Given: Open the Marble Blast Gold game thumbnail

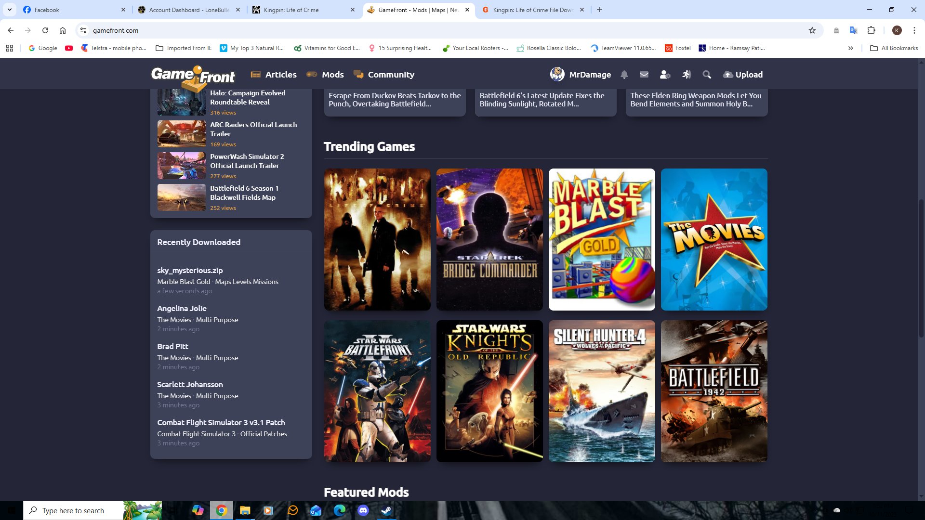Looking at the screenshot, I should click(x=601, y=239).
